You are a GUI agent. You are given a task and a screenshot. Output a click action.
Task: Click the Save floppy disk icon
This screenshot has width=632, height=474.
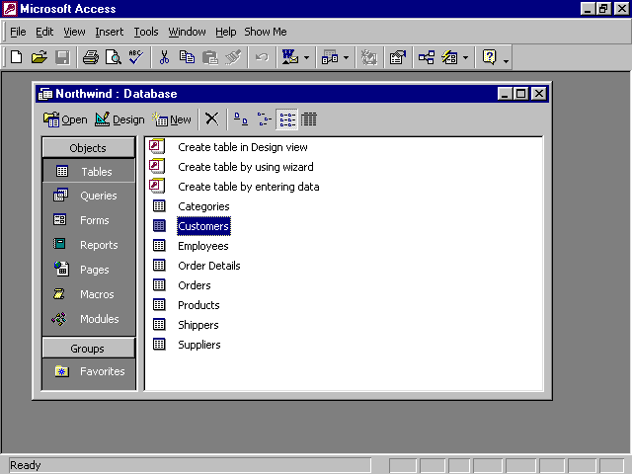[x=62, y=57]
